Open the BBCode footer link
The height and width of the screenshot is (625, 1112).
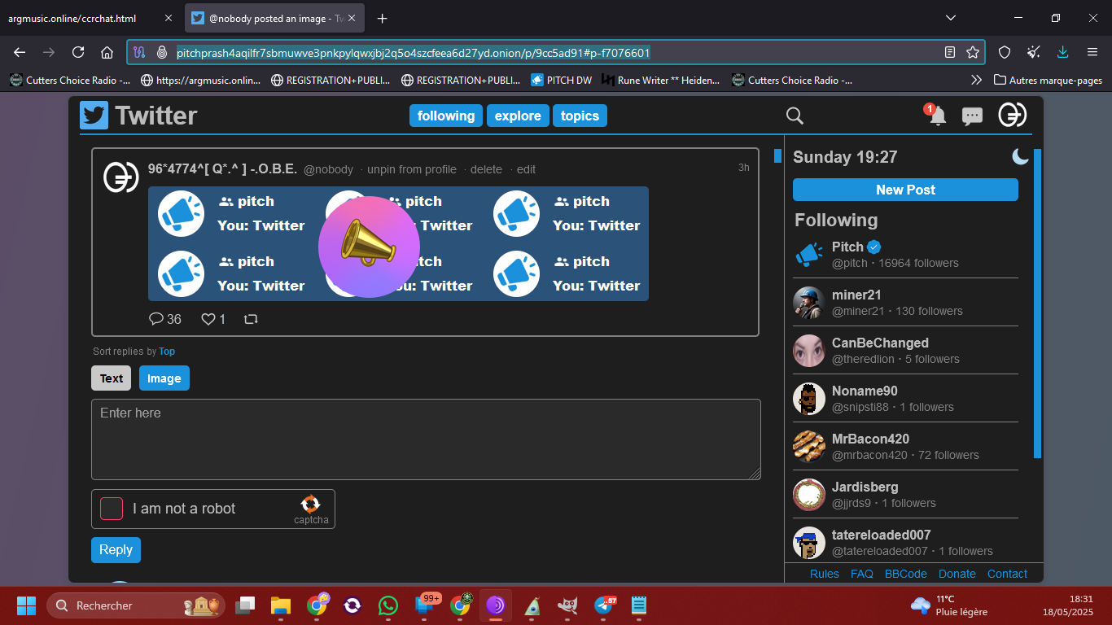click(x=906, y=574)
